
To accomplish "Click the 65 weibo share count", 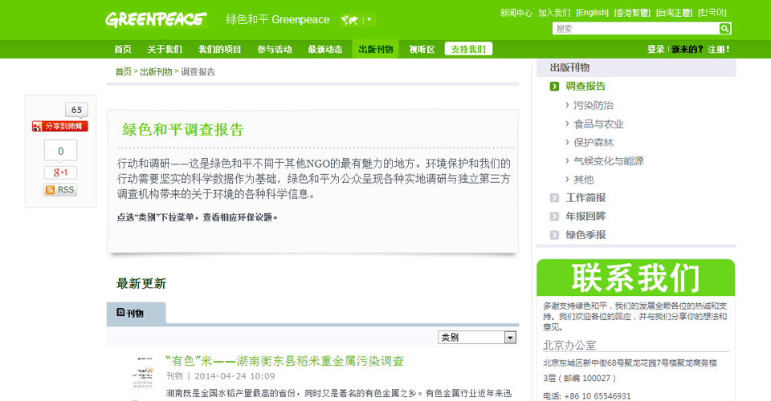I will [x=76, y=109].
